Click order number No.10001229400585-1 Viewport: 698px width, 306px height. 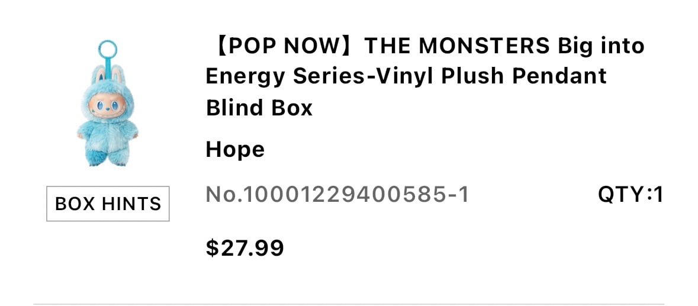[337, 194]
